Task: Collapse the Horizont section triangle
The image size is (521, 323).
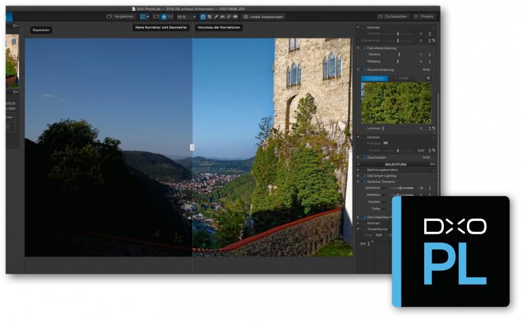Action: 358,137
